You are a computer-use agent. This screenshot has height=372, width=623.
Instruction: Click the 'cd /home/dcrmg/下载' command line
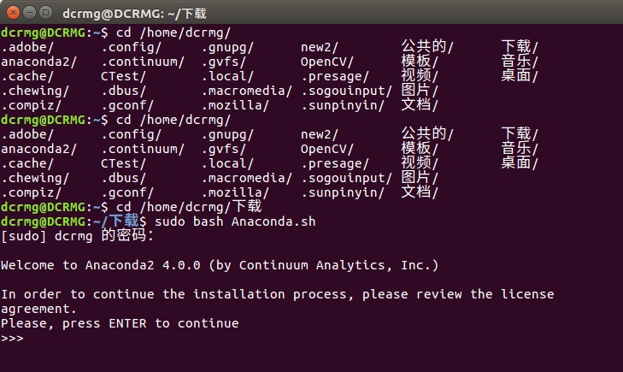coord(189,207)
